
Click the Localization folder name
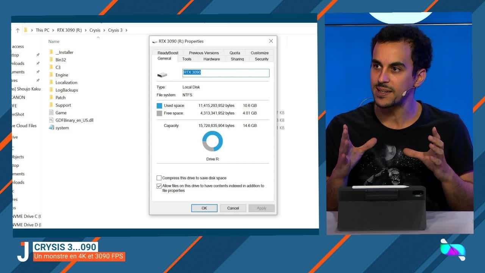[66, 82]
